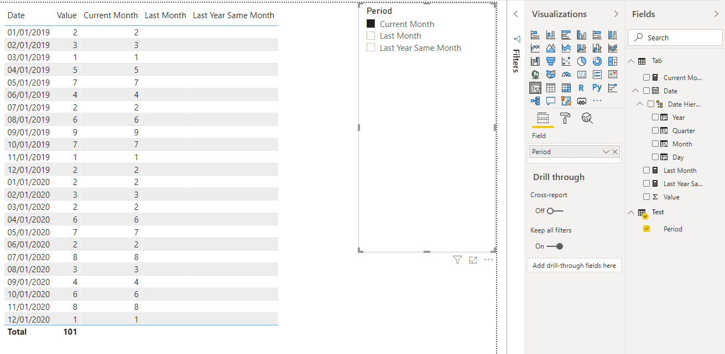Select the waterfall chart visual

pyautogui.click(x=535, y=61)
